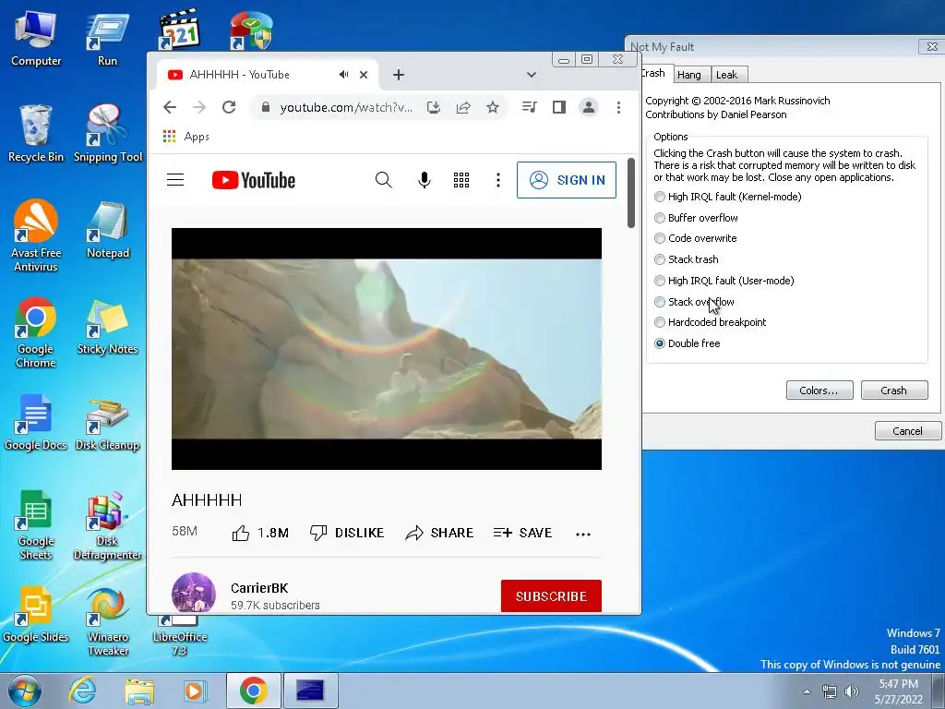945x709 pixels.
Task: Click the DISLIKE button
Action: click(x=347, y=533)
